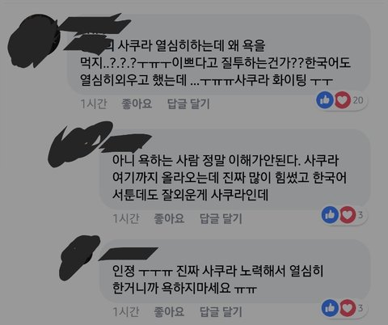388x325 pixels.
Task: Click thumbs-up icon on the '인정' comment
Action: [330, 308]
